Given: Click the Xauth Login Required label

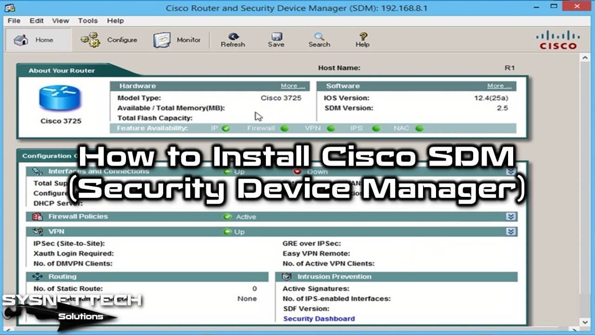Looking at the screenshot, I should click(73, 254).
